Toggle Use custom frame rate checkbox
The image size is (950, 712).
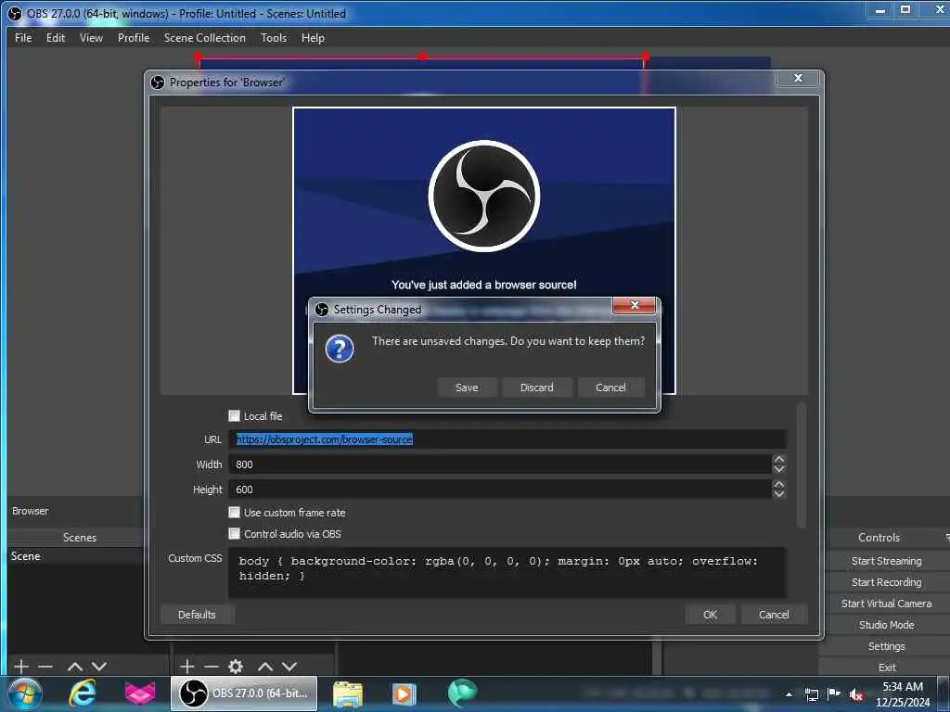pyautogui.click(x=234, y=512)
